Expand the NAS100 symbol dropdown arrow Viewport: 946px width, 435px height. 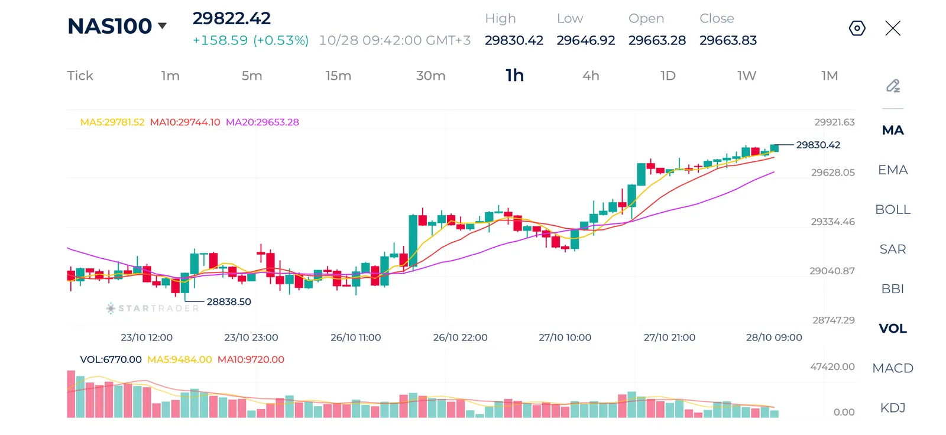pyautogui.click(x=163, y=26)
